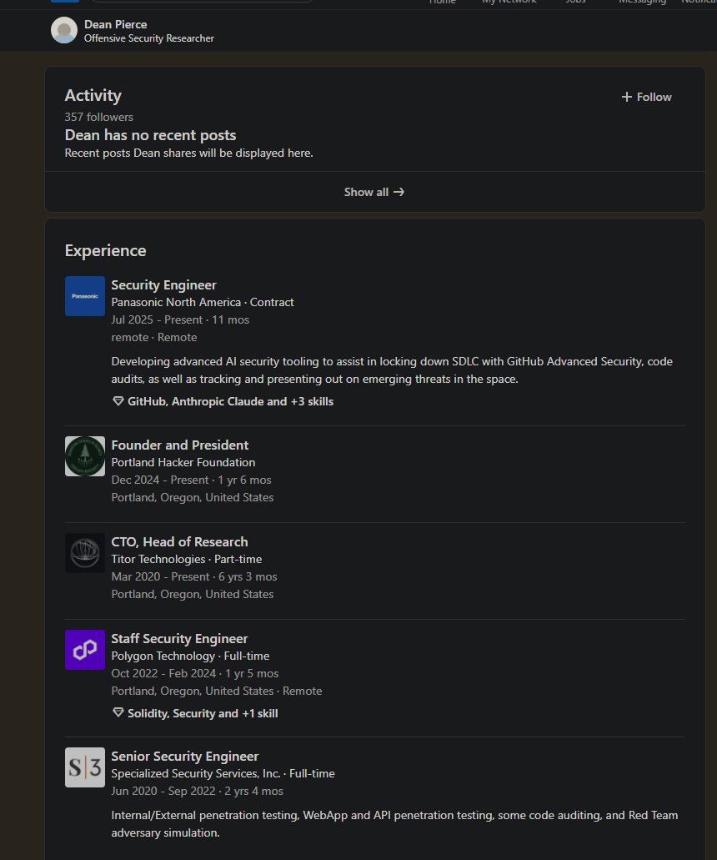
Task: Click the skills diamond icon beside GitHub, Anthropic Claude
Action: tap(118, 401)
